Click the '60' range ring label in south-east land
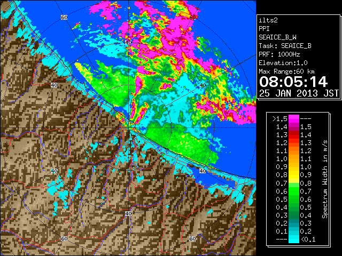Viewport: 342px width, 256px height. pos(192,238)
